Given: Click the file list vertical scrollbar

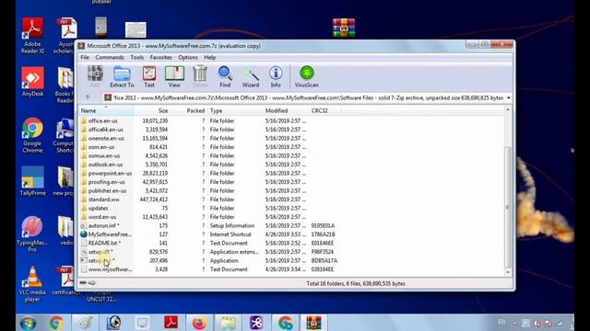Looking at the screenshot, I should 508,206.
